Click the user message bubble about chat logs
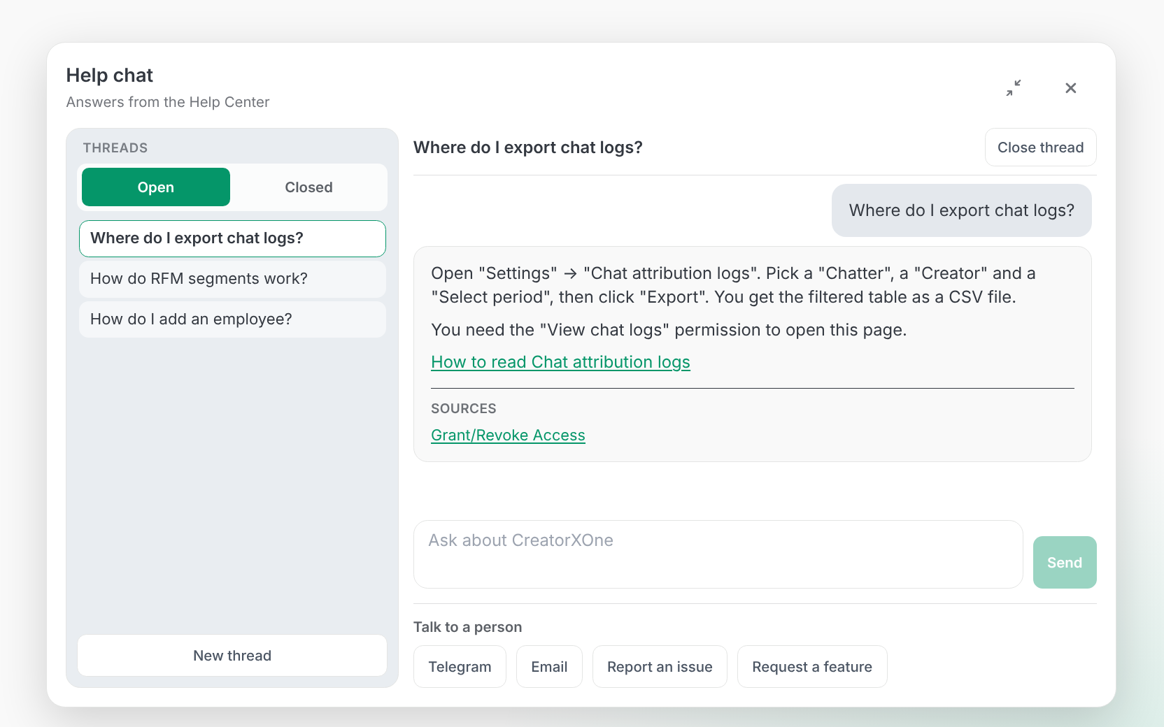The image size is (1164, 727). (961, 210)
